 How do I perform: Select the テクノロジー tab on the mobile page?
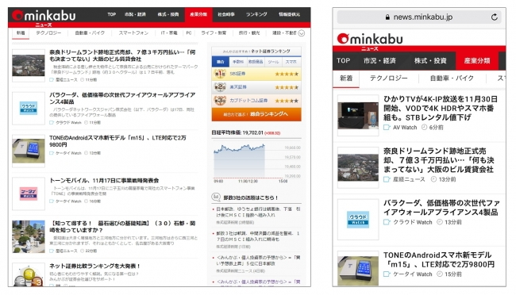[388, 79]
